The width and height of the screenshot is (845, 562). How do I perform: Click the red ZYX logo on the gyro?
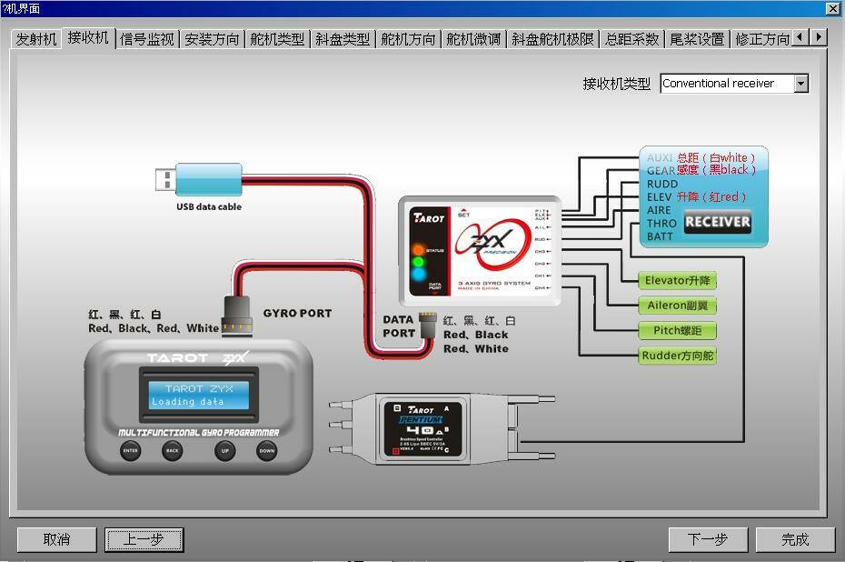pos(492,244)
